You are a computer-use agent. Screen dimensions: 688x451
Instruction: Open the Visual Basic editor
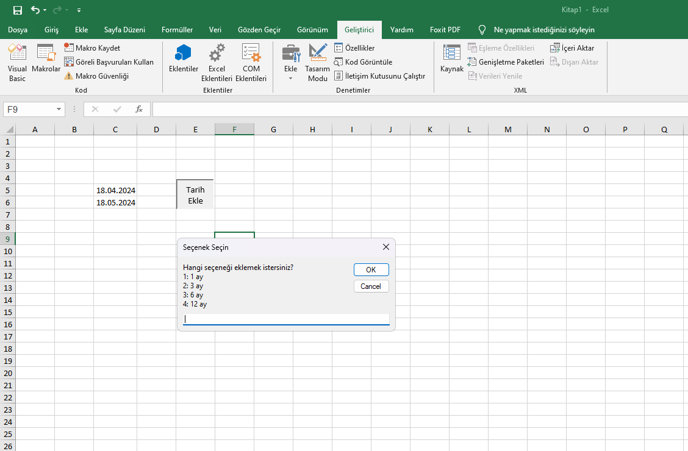[17, 63]
